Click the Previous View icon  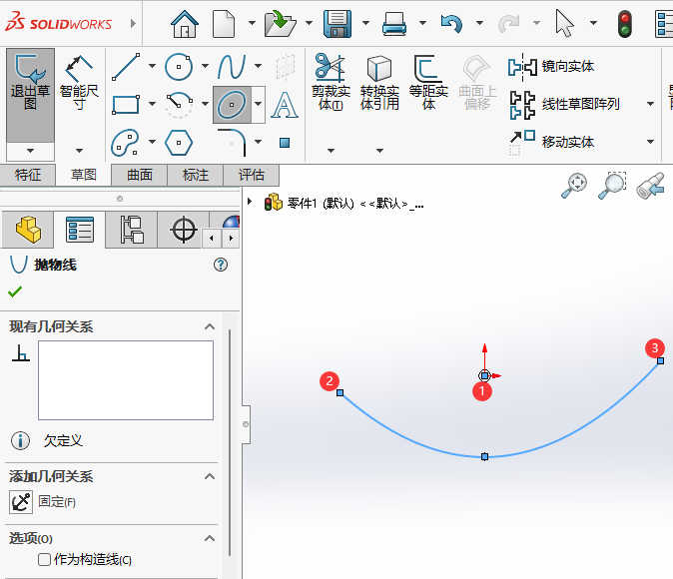[651, 186]
